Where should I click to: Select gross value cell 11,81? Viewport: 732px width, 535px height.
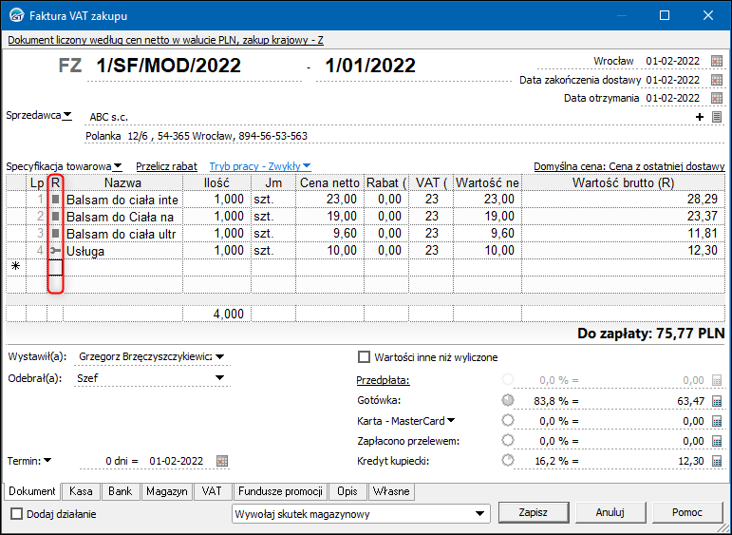(x=623, y=233)
